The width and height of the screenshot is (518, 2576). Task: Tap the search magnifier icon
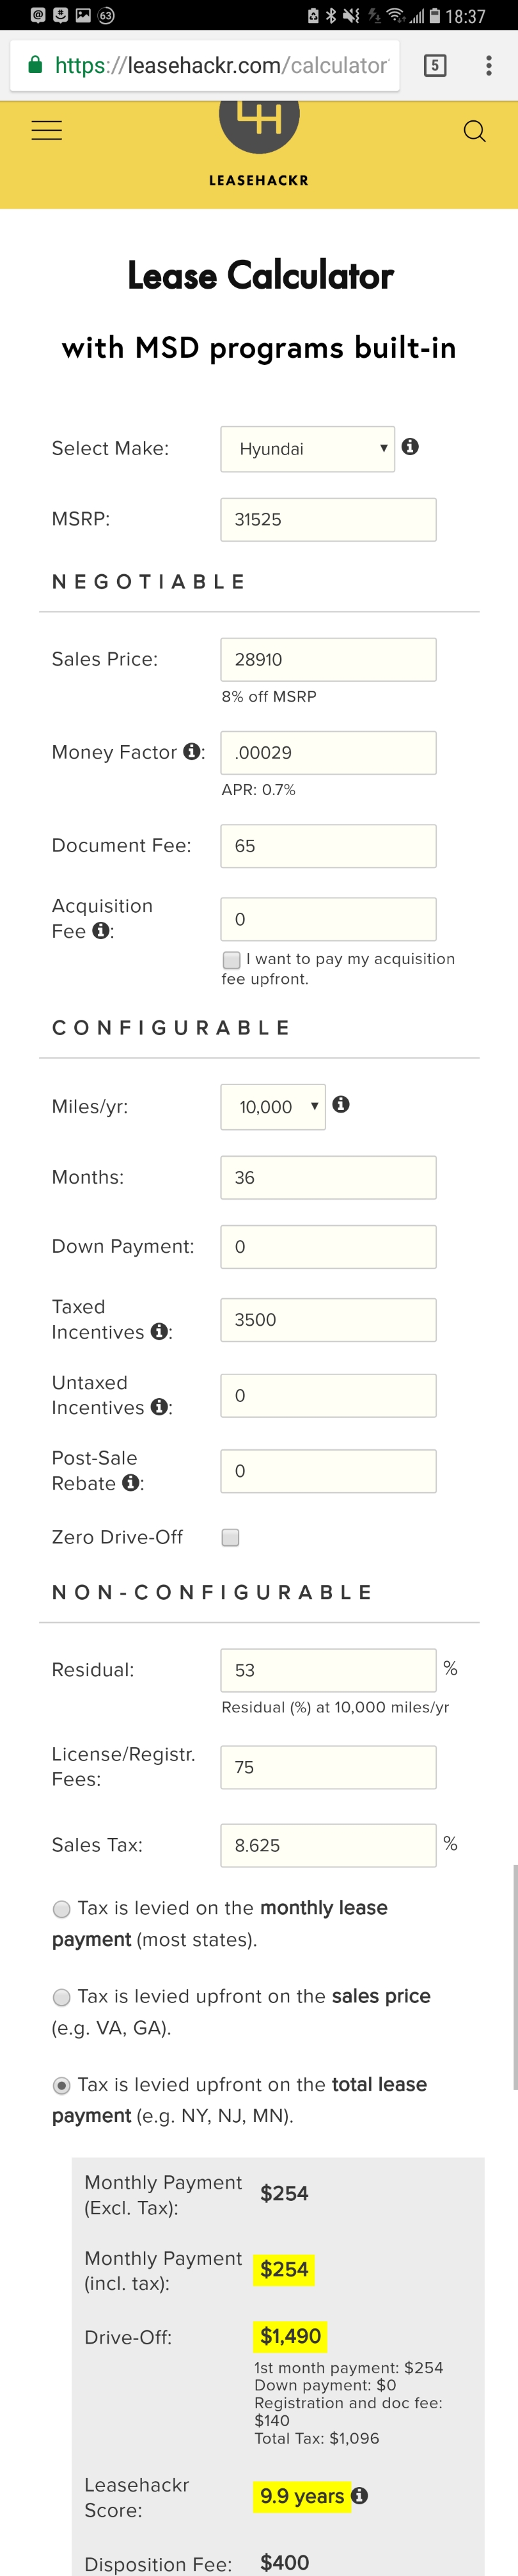pos(474,131)
